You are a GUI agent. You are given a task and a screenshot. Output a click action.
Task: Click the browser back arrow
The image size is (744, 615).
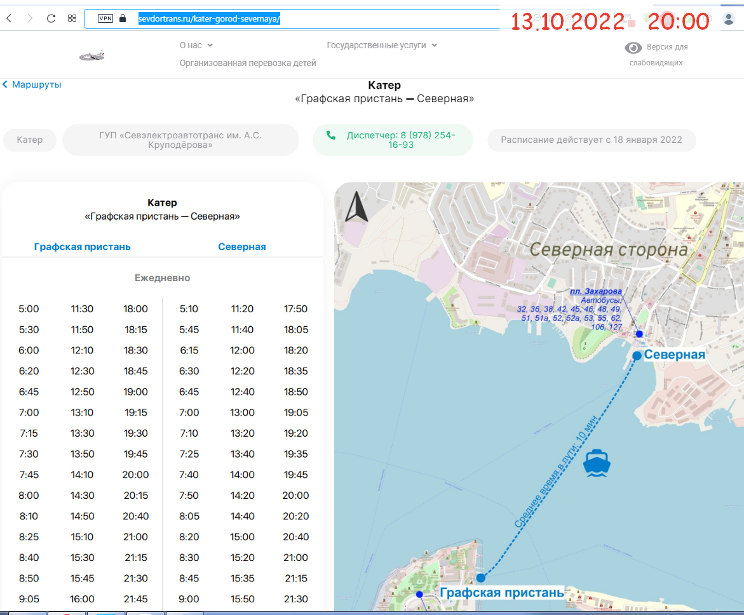(x=9, y=18)
